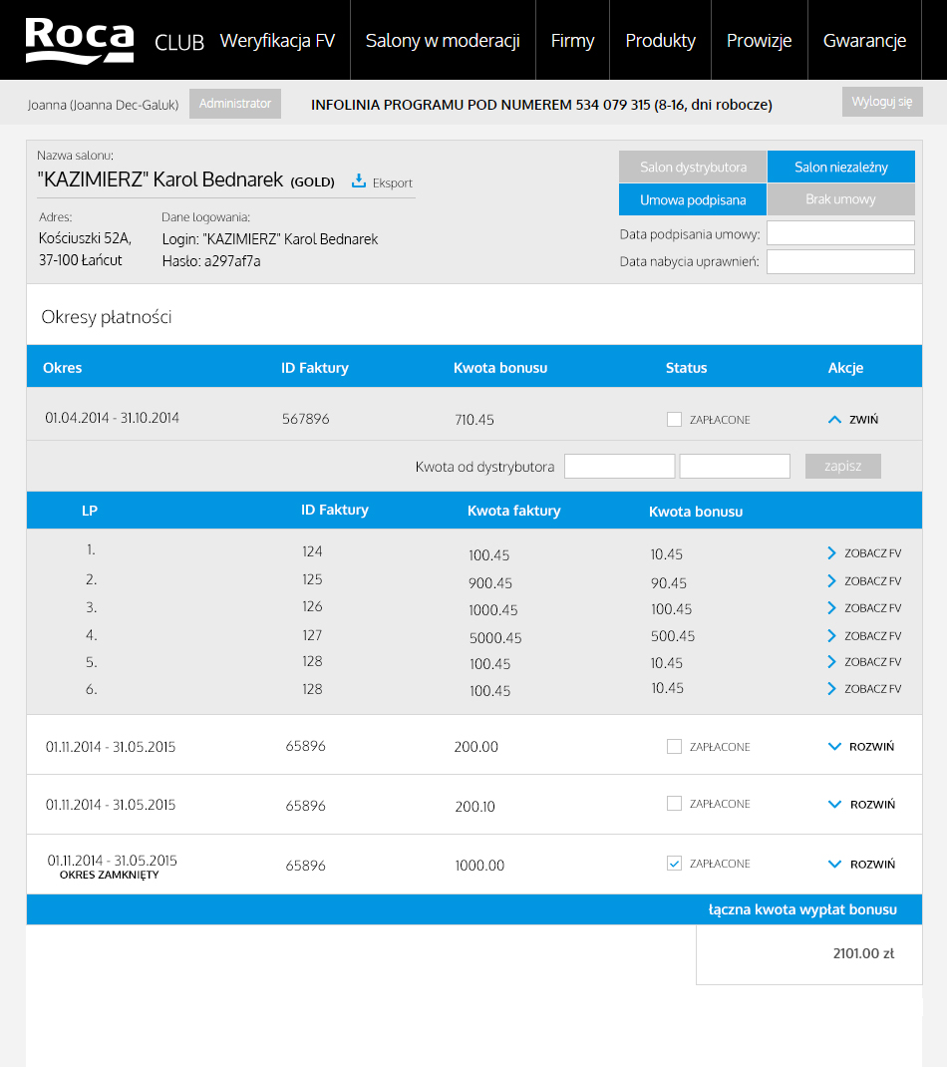
Task: Click Kwota faktury column header
Action: pyautogui.click(x=514, y=511)
